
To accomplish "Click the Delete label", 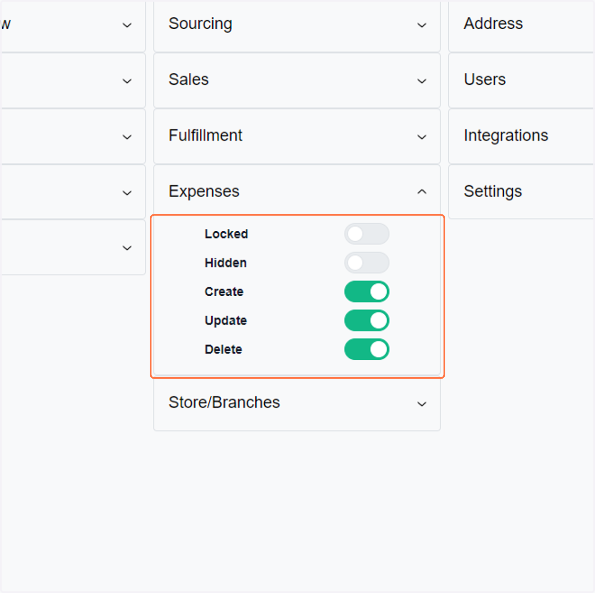I will [223, 349].
